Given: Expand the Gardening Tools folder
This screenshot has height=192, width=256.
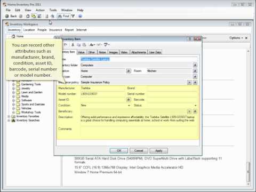Looking at the screenshot, I should [x=13, y=84].
